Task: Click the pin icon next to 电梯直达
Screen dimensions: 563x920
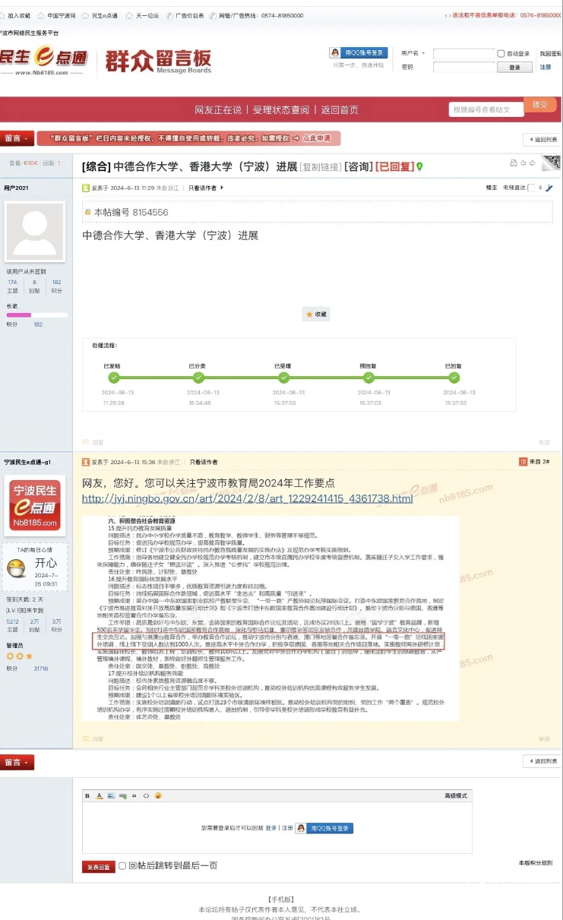Action: pos(549,187)
